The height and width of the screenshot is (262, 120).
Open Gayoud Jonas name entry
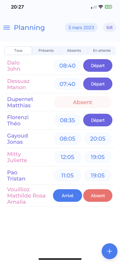(x=17, y=139)
